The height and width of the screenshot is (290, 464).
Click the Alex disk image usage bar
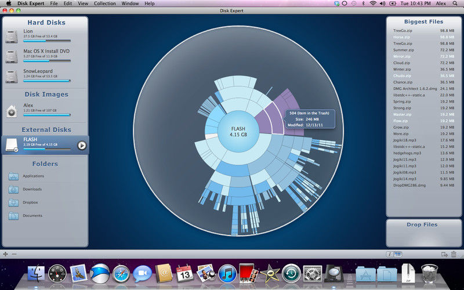click(x=47, y=115)
